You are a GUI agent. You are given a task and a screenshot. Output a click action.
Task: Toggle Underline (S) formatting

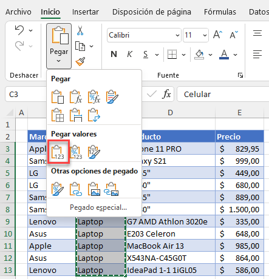pos(146,54)
